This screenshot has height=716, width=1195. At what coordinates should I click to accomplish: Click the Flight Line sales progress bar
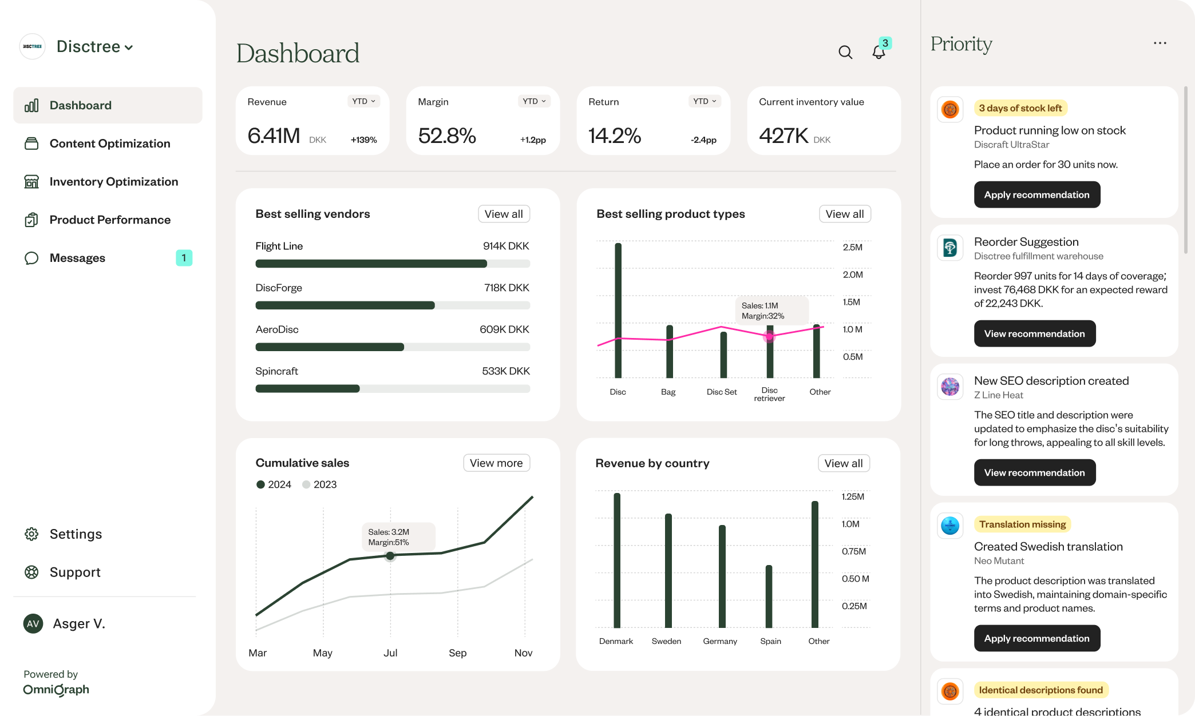(392, 264)
